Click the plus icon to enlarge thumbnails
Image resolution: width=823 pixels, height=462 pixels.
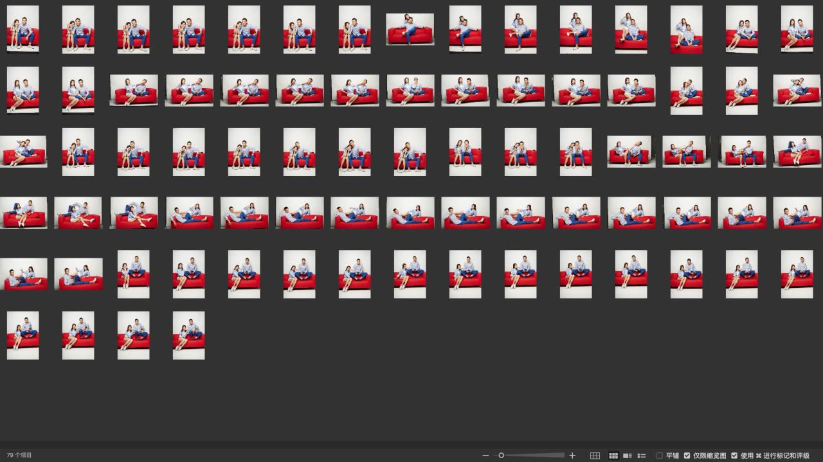[572, 456]
